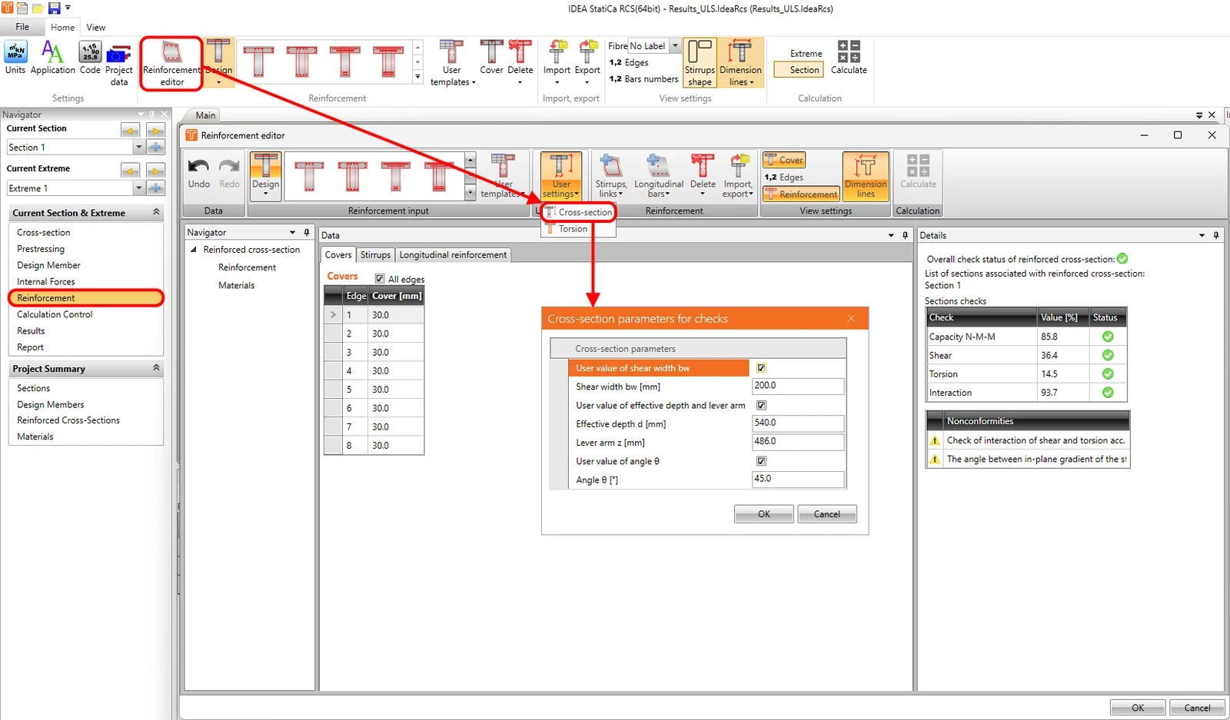Open Stirrups, links tool
Screen dimensions: 1230x720
tap(611, 176)
